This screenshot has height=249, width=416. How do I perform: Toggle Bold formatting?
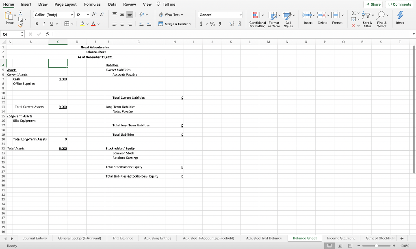(x=37, y=24)
